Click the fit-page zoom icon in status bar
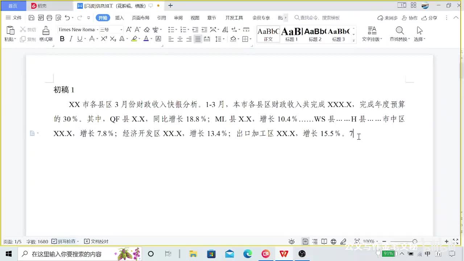Screen dimensions: 464x261 357,241
